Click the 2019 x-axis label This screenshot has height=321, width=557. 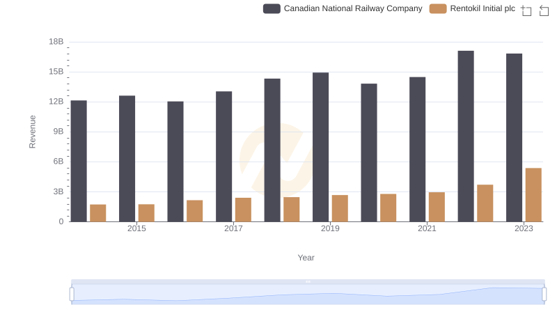coord(330,228)
